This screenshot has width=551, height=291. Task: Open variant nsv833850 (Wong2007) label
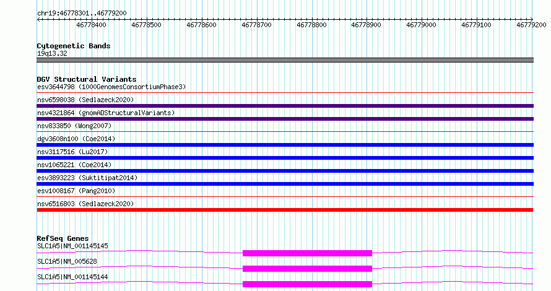click(74, 126)
